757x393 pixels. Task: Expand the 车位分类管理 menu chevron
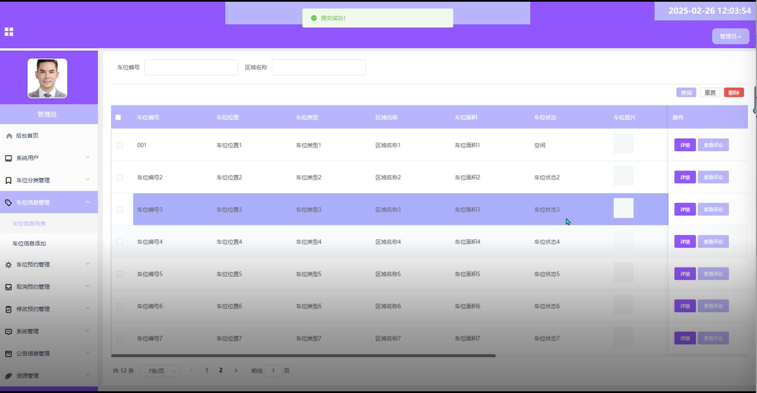click(87, 179)
